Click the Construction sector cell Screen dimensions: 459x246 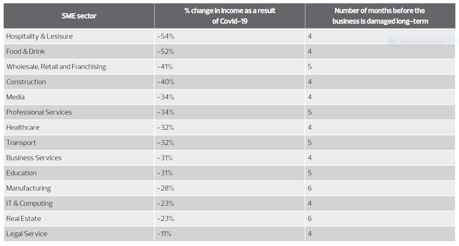26,82
